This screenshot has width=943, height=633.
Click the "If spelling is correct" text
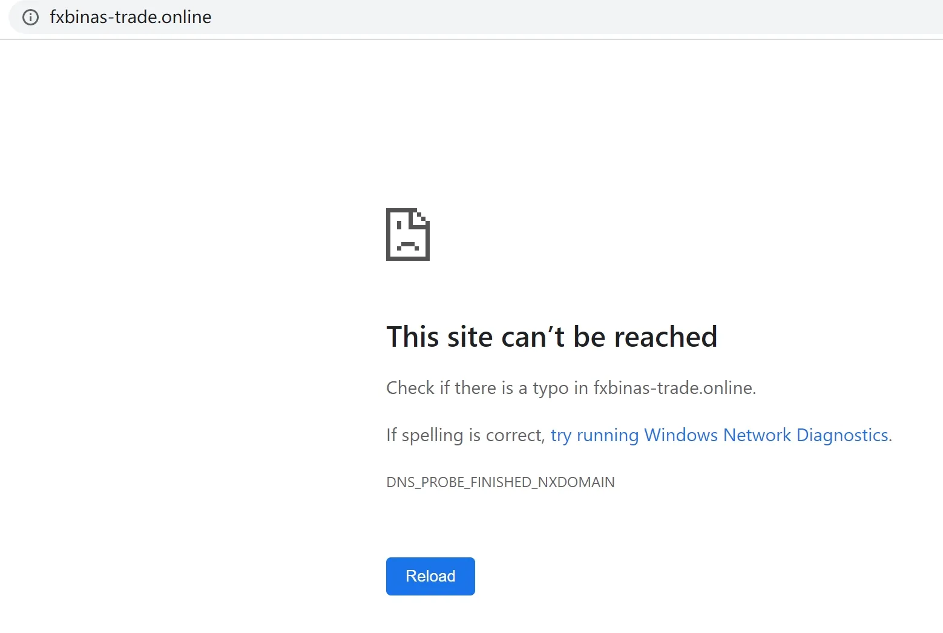(x=465, y=435)
